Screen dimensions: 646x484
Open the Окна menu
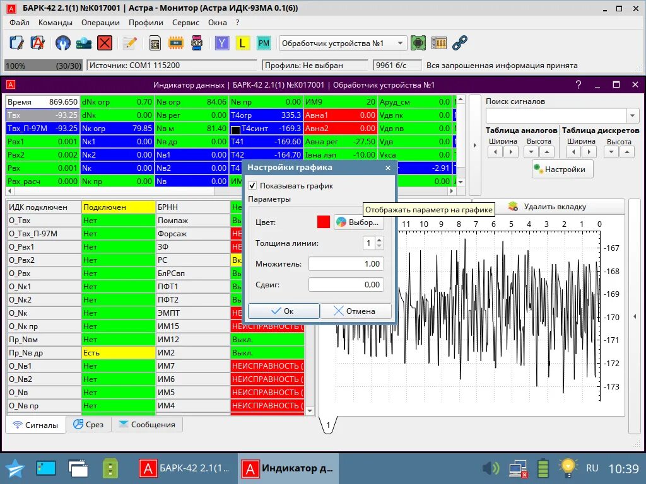tap(217, 23)
